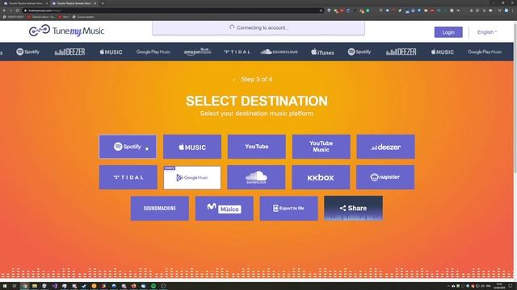This screenshot has width=517, height=290.
Task: Open a new browser tab
Action: 103,3
